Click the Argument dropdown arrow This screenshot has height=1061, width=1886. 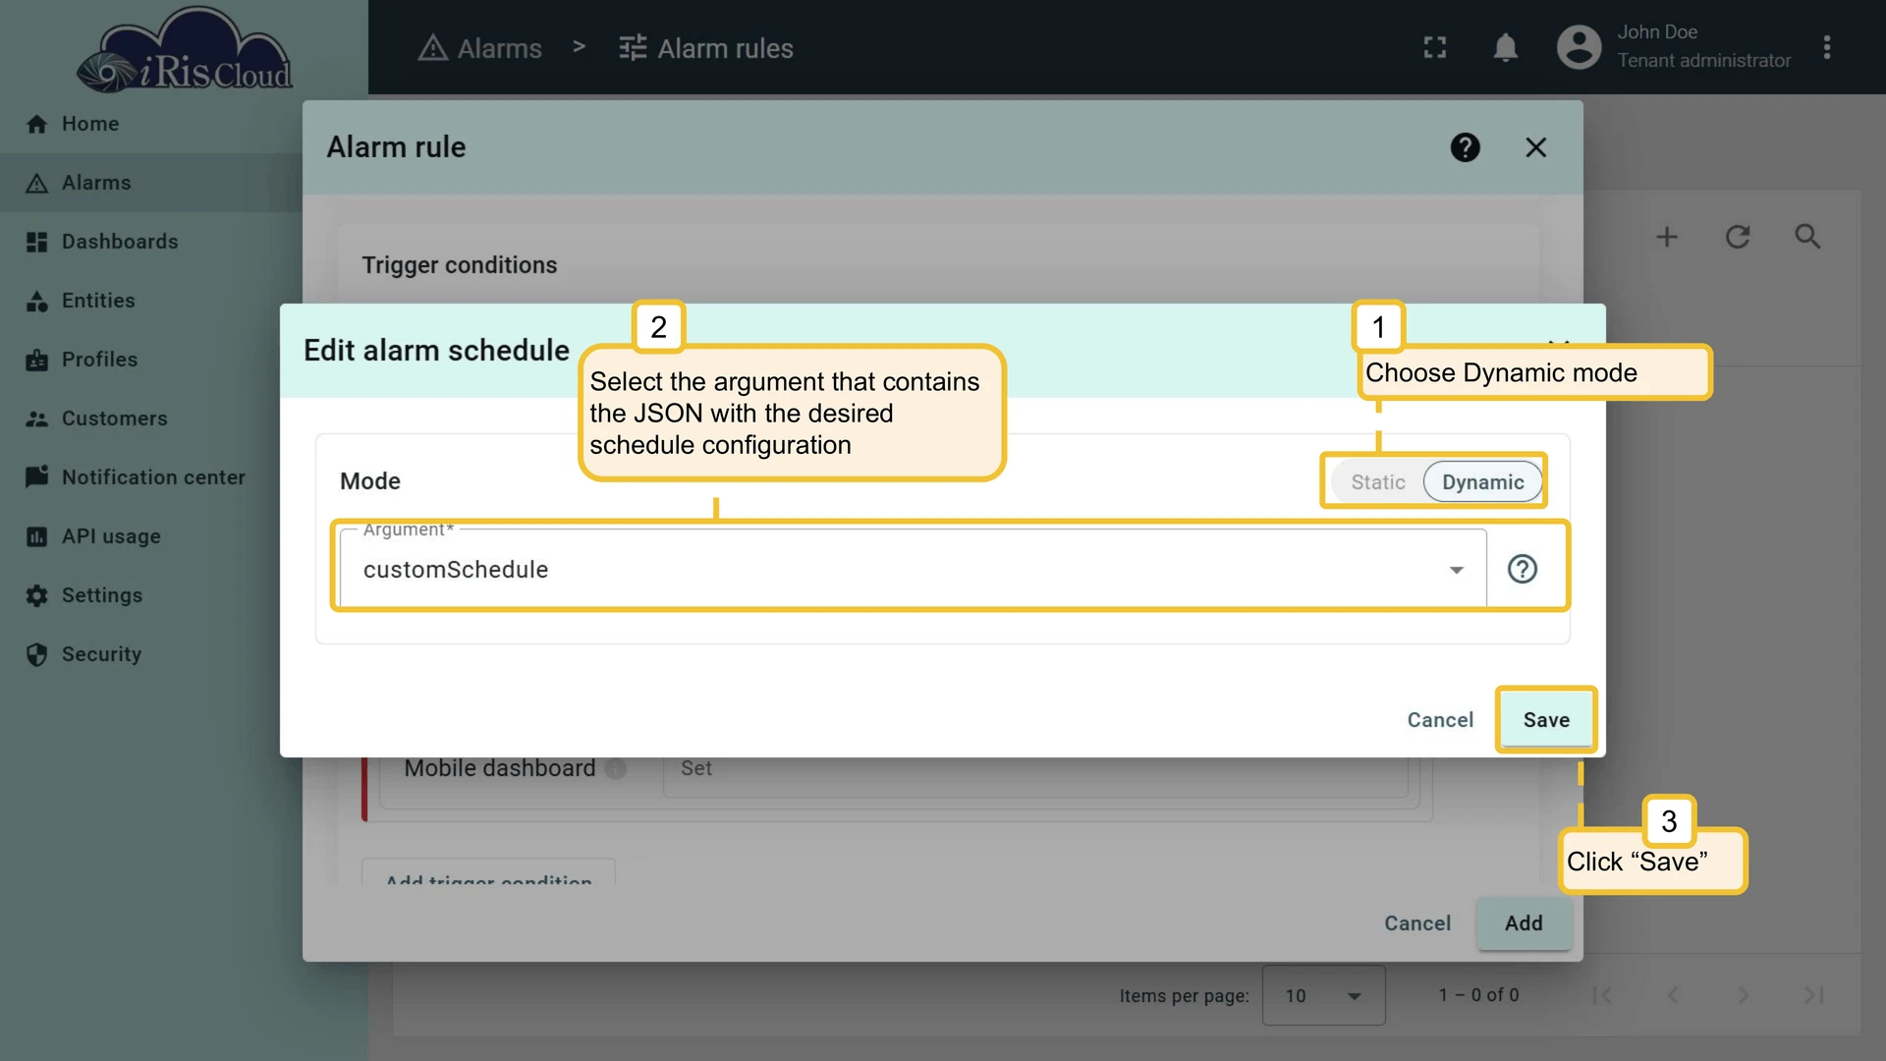(1457, 570)
